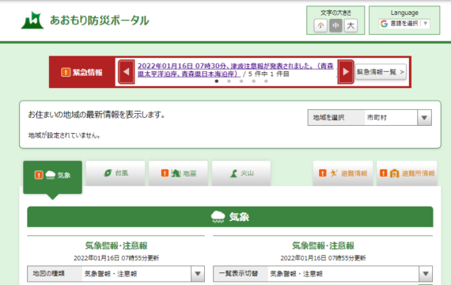451x285 pixels.
Task: Select the third carousel dot indicator
Action: click(x=241, y=82)
